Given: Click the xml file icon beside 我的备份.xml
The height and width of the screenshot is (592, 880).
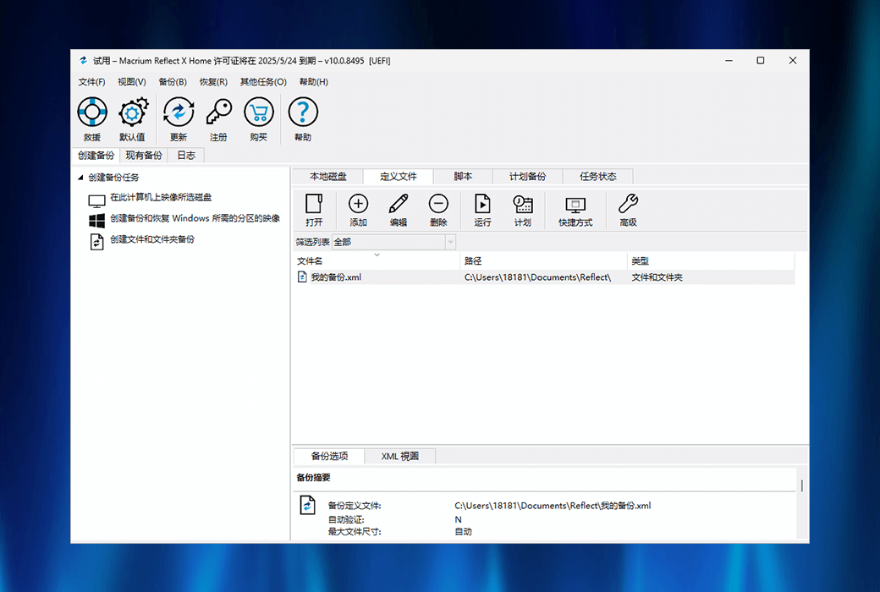Looking at the screenshot, I should (302, 277).
